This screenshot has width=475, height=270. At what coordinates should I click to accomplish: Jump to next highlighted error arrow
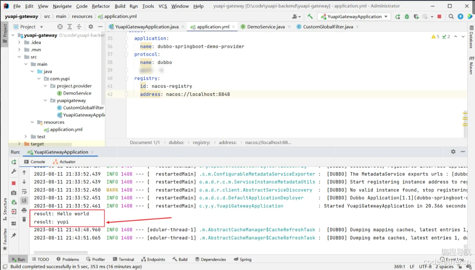pyautogui.click(x=463, y=36)
